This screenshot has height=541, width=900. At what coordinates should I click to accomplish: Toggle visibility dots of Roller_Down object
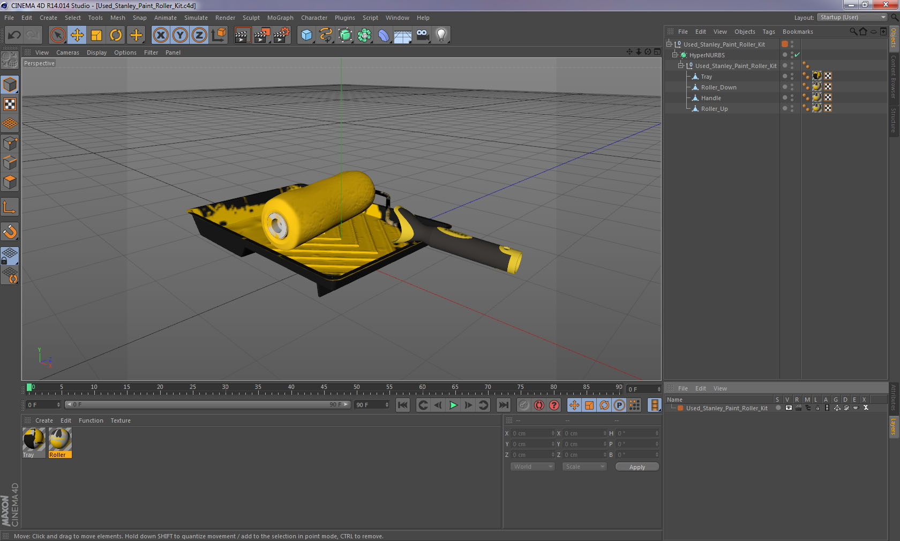click(x=792, y=87)
